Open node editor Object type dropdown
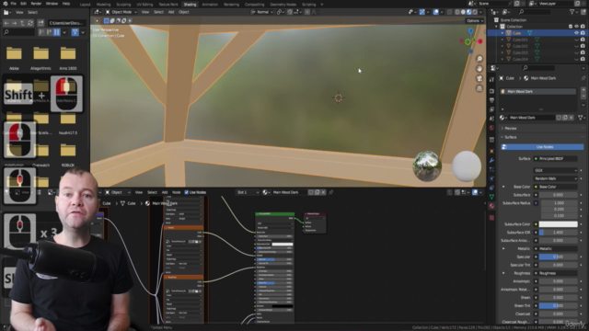 [x=117, y=192]
